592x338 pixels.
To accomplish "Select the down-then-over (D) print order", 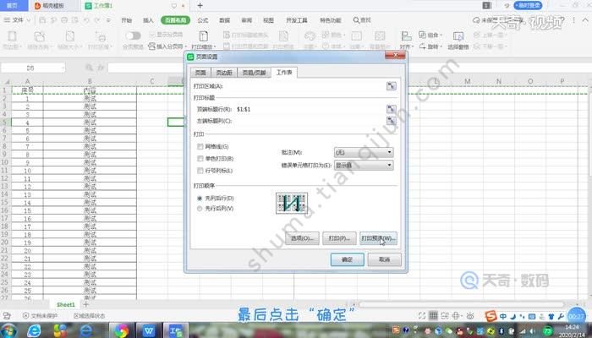I will (200, 198).
